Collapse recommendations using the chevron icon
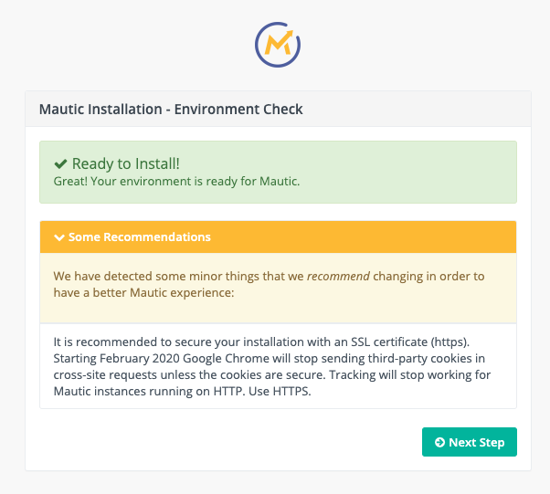Viewport: 550px width, 494px height. [59, 237]
